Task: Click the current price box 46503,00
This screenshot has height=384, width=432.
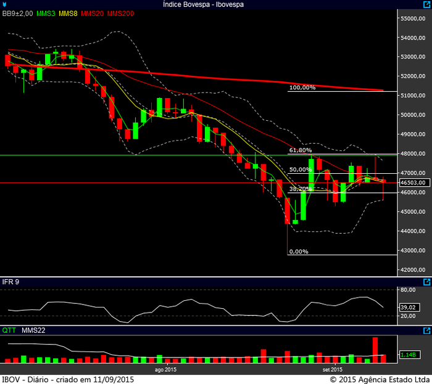Action: point(414,182)
